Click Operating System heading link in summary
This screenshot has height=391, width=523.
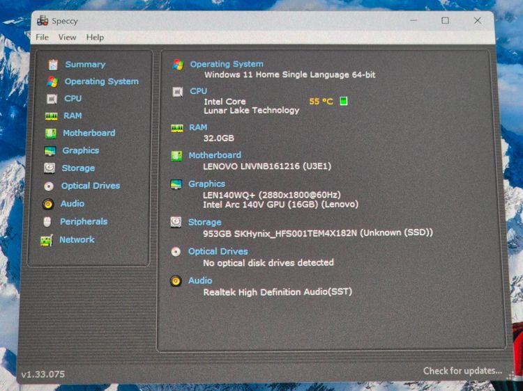[x=227, y=64]
